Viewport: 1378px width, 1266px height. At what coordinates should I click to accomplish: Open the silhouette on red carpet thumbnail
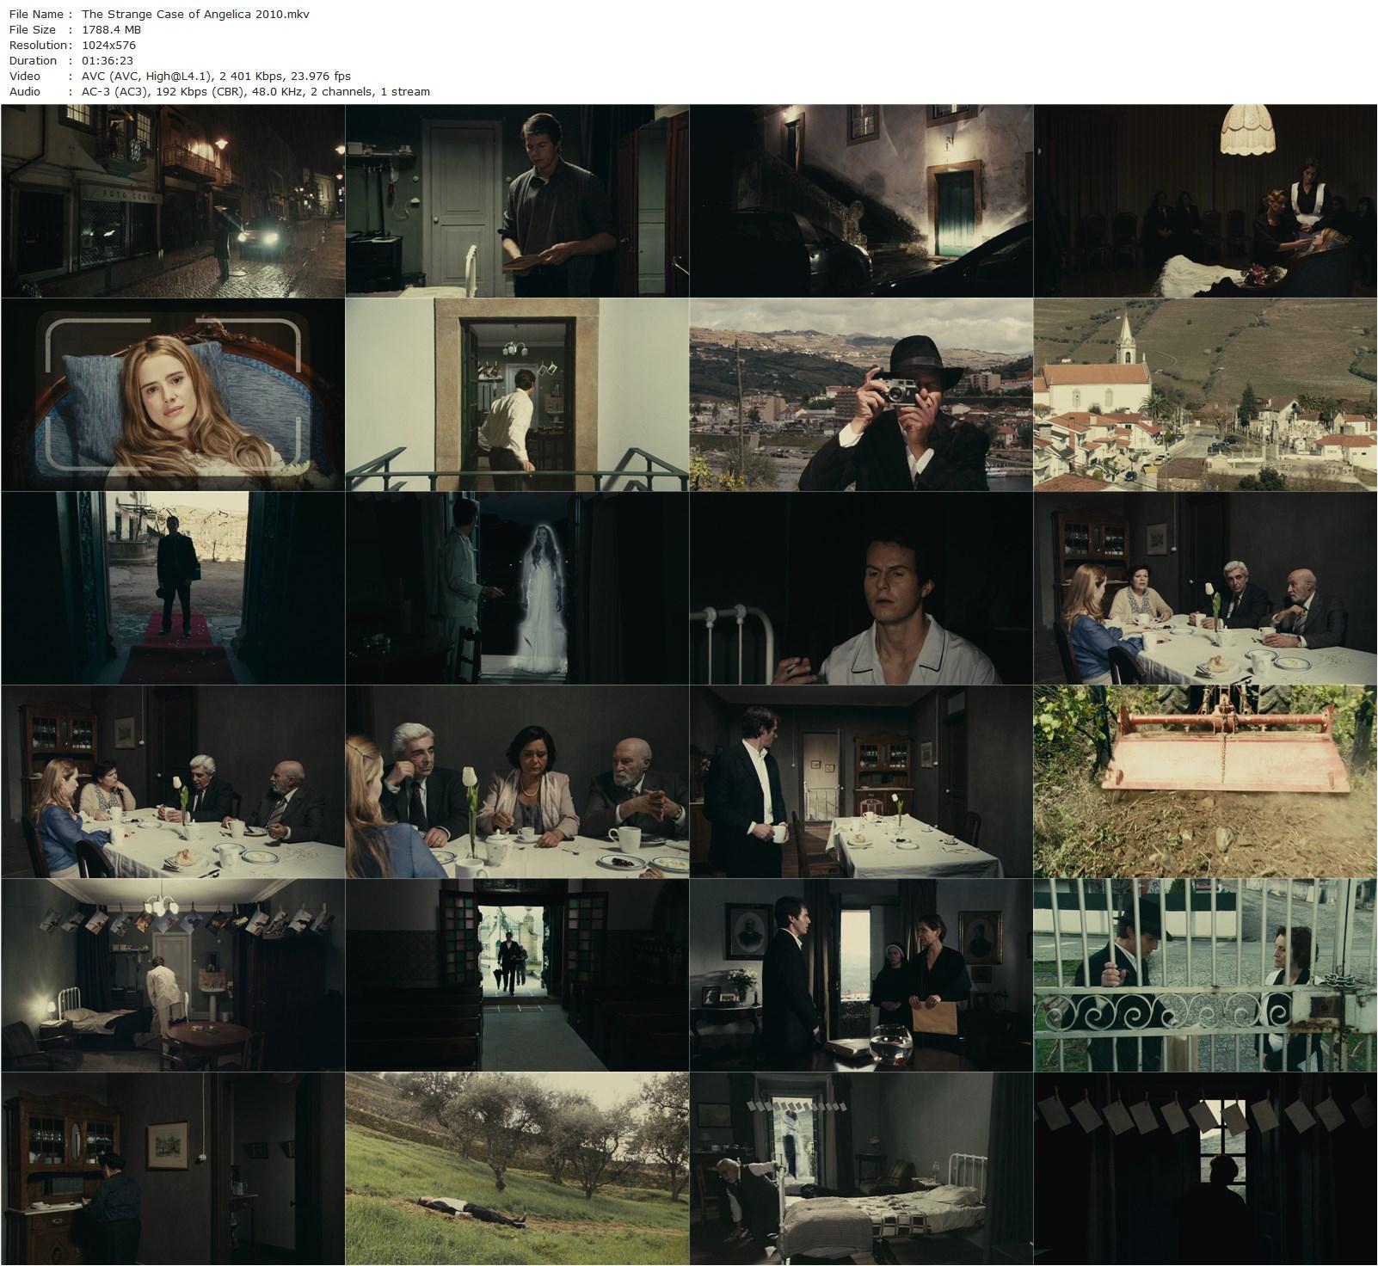click(173, 588)
